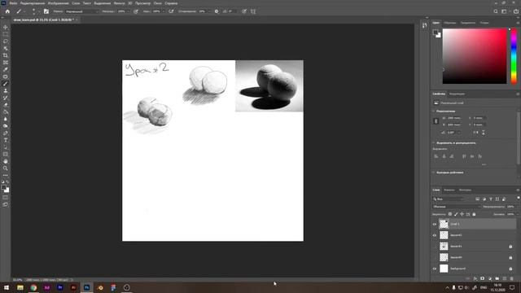
Task: Create new adjustment layer icon
Action: 490,278
